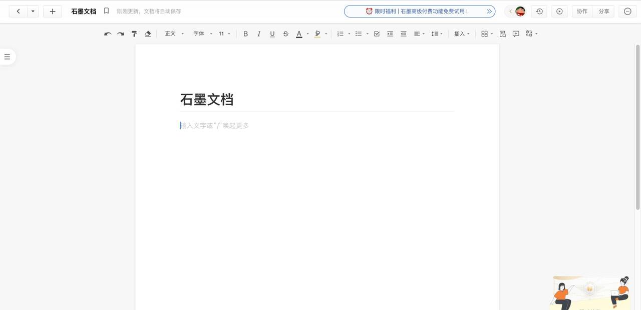Viewport: 641px width, 310px height.
Task: Toggle italic formatting
Action: pos(258,33)
